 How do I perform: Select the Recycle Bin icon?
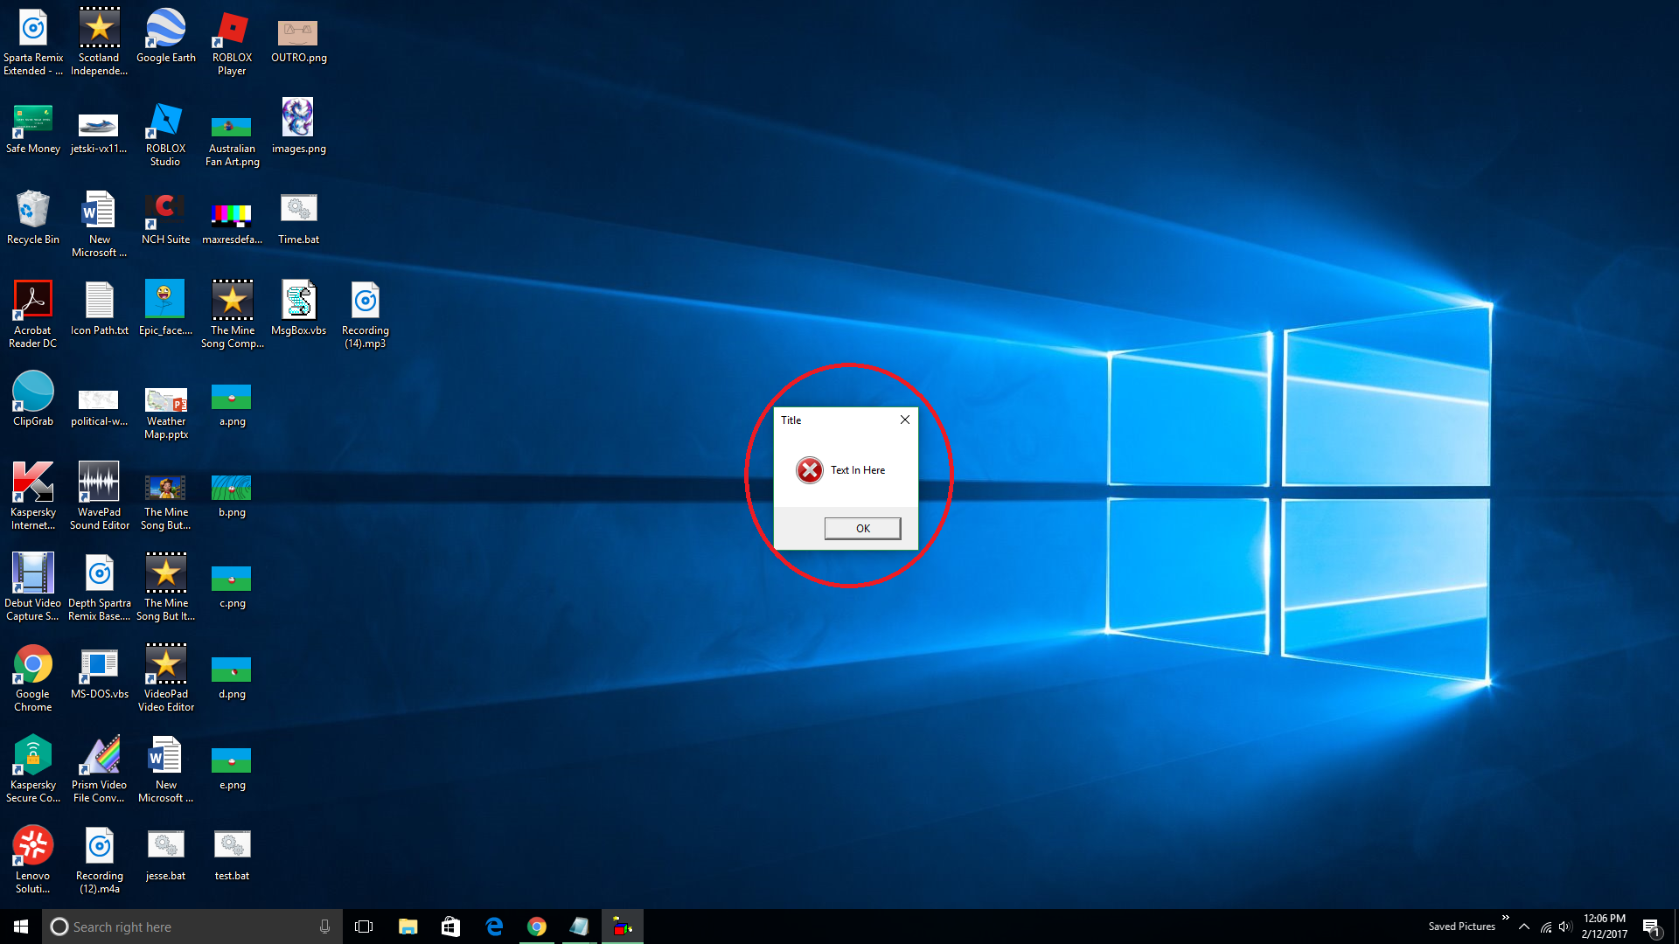pyautogui.click(x=33, y=218)
